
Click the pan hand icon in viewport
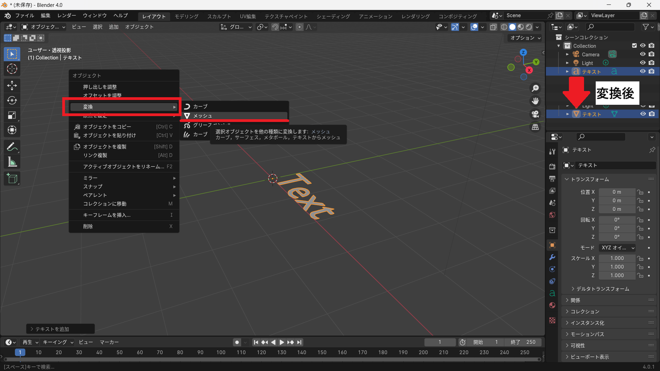[x=535, y=101]
